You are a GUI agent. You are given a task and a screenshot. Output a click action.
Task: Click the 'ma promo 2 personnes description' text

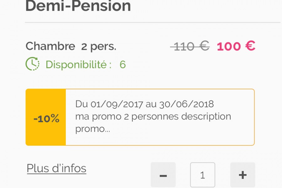153,117
